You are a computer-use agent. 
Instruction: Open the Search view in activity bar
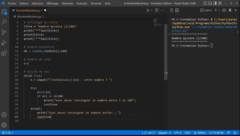pos(4,22)
